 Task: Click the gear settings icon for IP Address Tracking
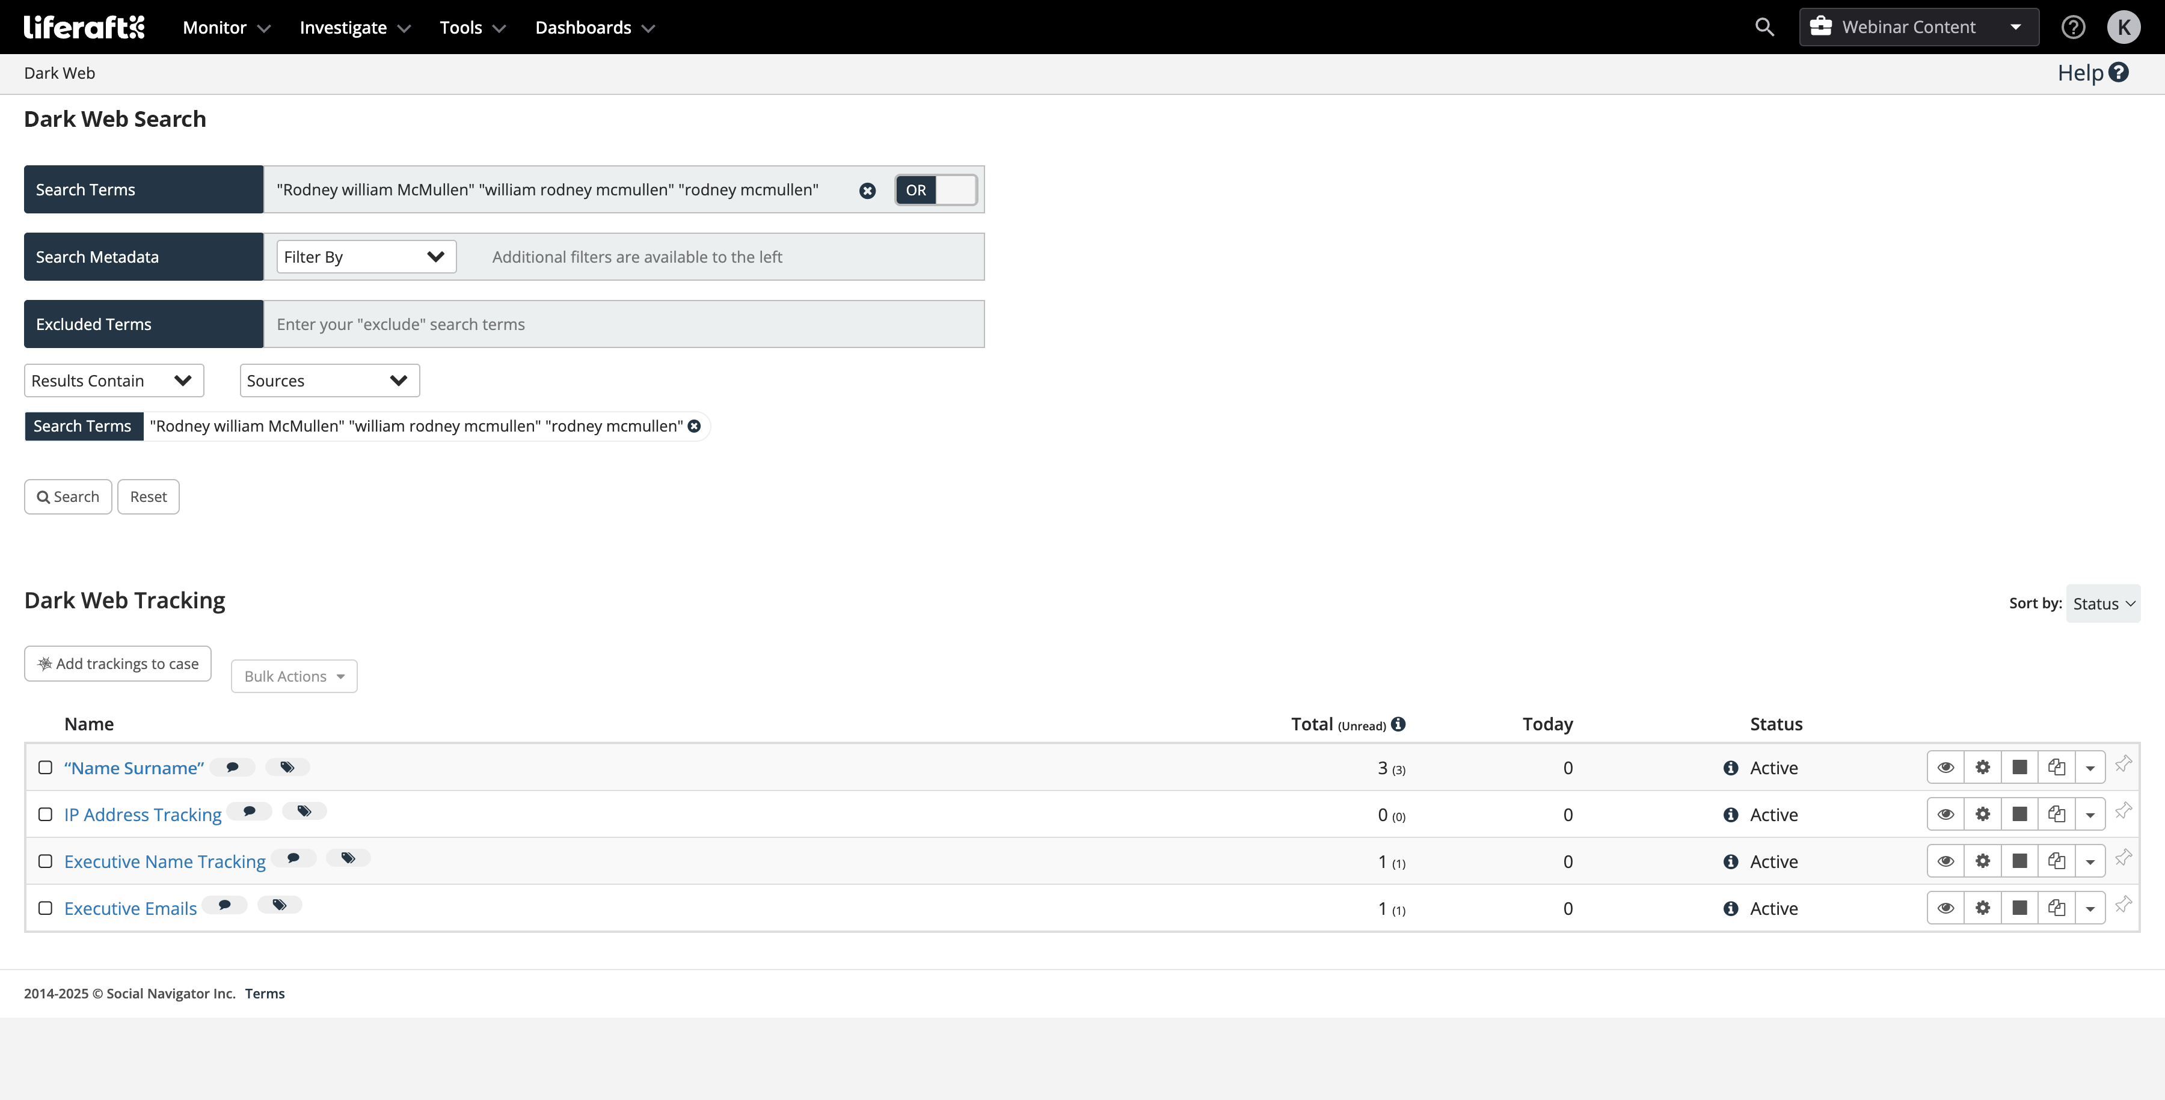(1983, 814)
